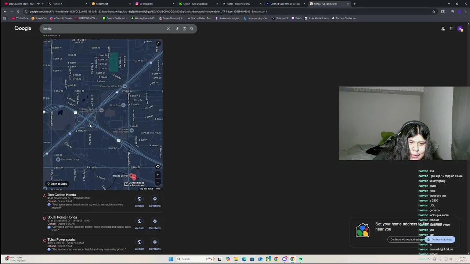The width and height of the screenshot is (470, 264).
Task: Select the Don Carlton Honda map pin
Action: pyautogui.click(x=134, y=177)
